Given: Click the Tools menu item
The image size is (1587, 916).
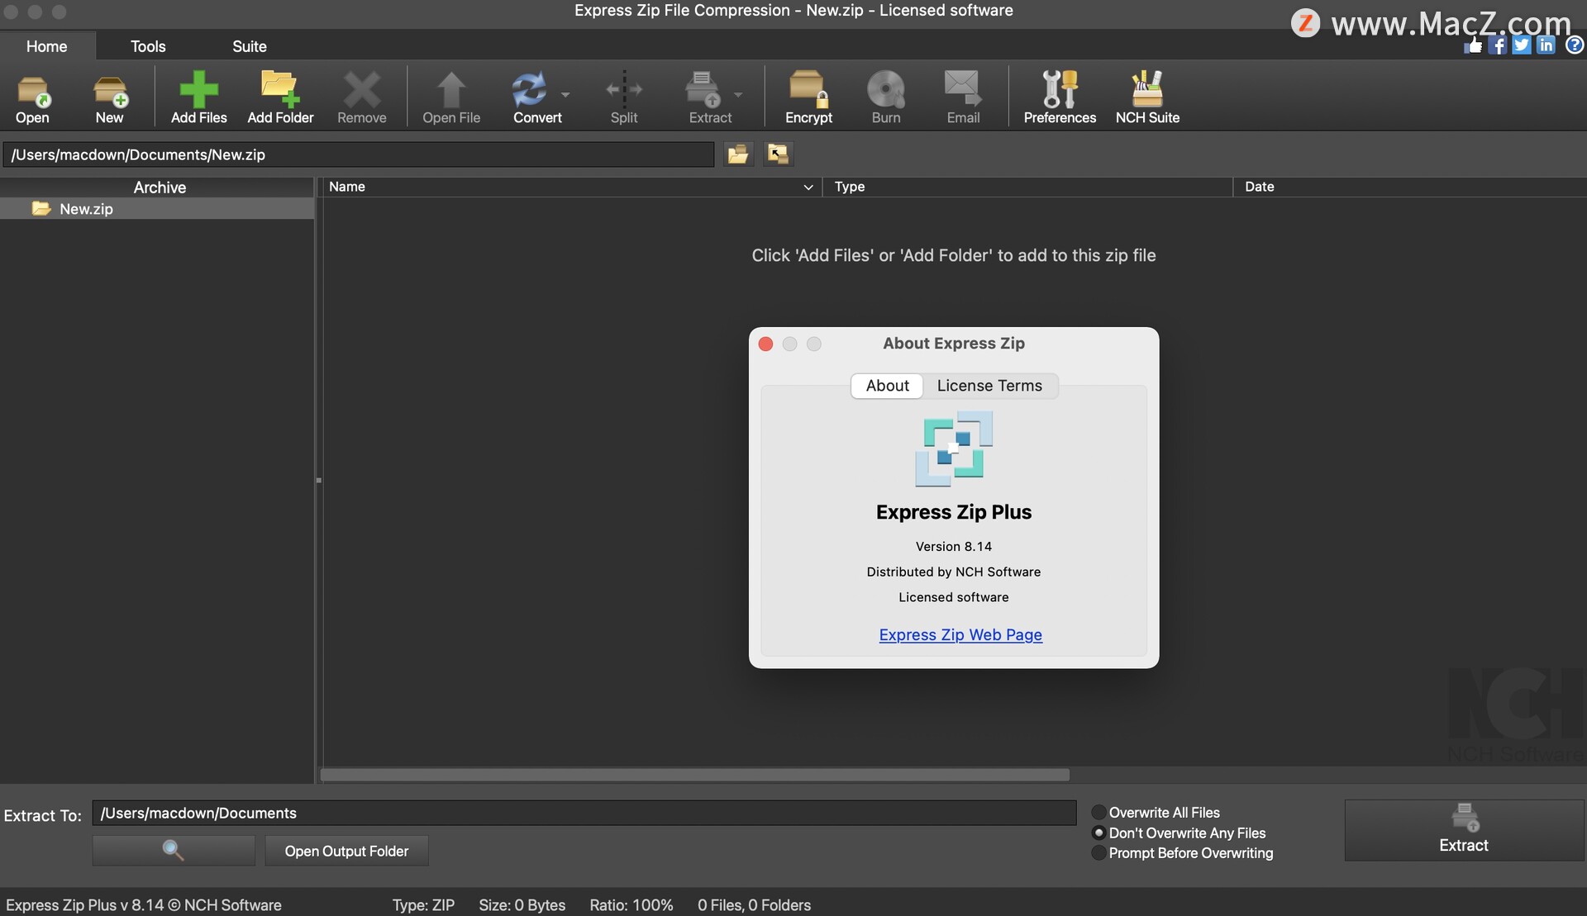Looking at the screenshot, I should pos(147,45).
